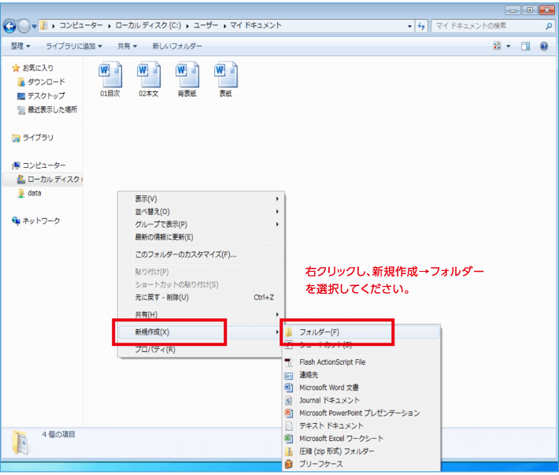Image resolution: width=559 pixels, height=475 pixels.
Task: Toggle the preview pane icon
Action: (x=525, y=46)
